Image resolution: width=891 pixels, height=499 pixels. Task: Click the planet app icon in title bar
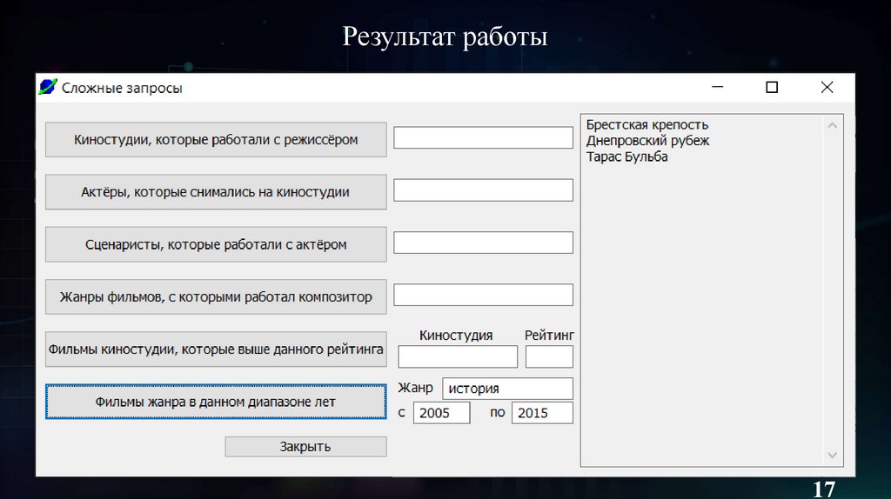click(47, 87)
